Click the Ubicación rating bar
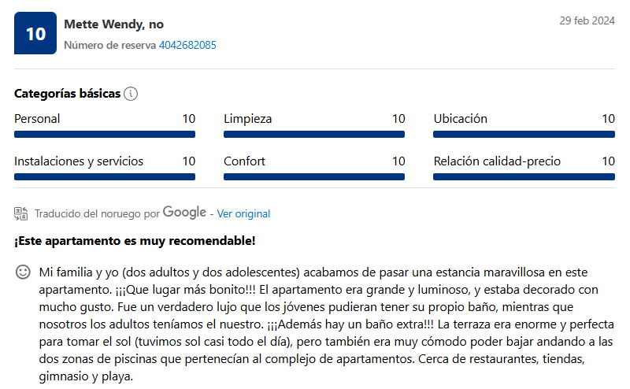630x389 pixels. point(524,135)
